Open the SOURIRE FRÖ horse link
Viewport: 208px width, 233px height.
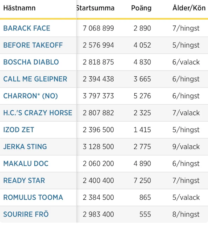tap(26, 214)
